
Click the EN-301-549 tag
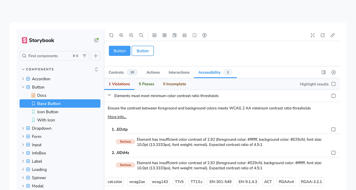[221, 182]
